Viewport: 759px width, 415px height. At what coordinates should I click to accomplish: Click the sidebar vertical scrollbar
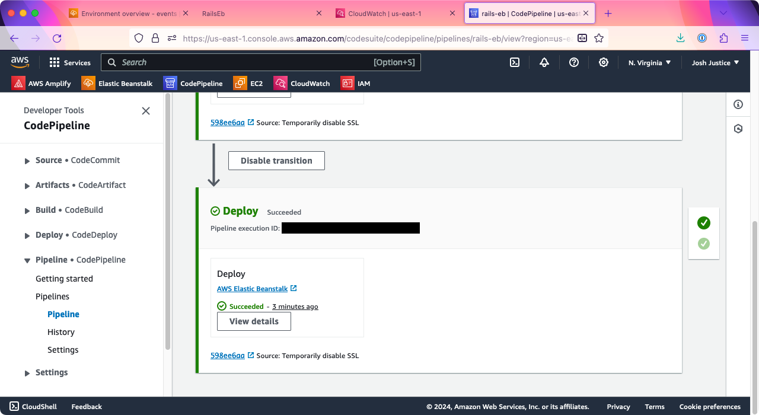coord(168,221)
